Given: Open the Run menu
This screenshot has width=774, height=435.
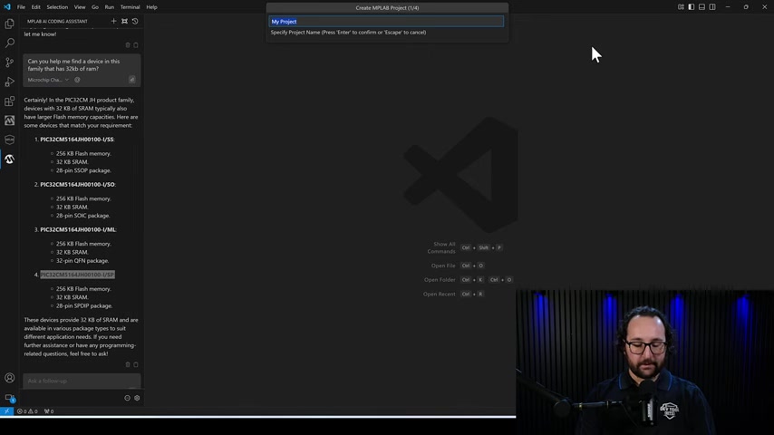Looking at the screenshot, I should point(109,7).
